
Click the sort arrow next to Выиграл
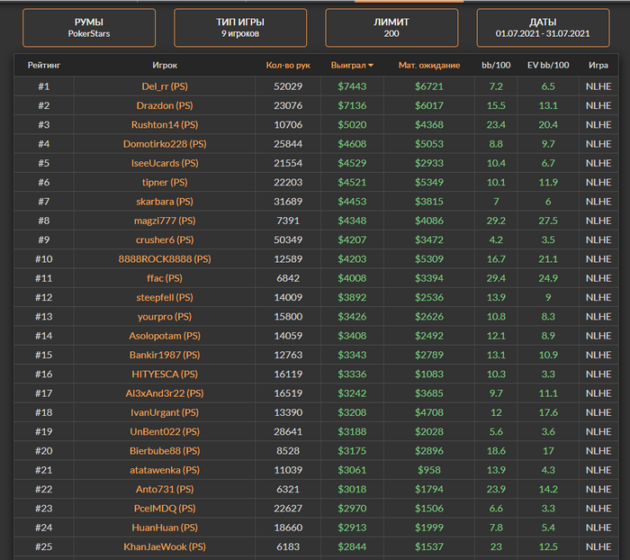tap(372, 66)
